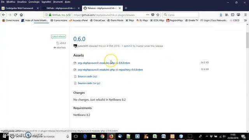Open the File menu
This screenshot has height=140, width=249.
click(x=3, y=2)
